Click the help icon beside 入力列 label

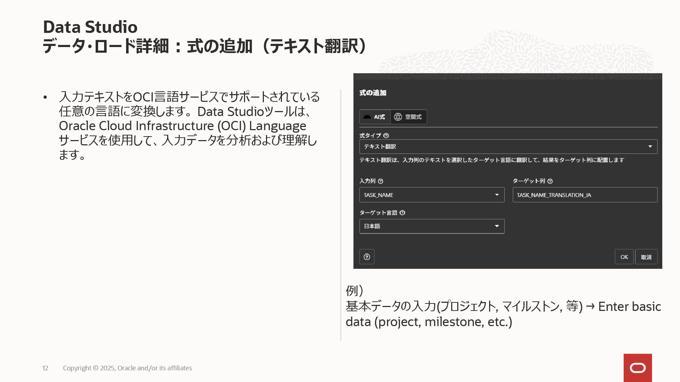(x=380, y=181)
